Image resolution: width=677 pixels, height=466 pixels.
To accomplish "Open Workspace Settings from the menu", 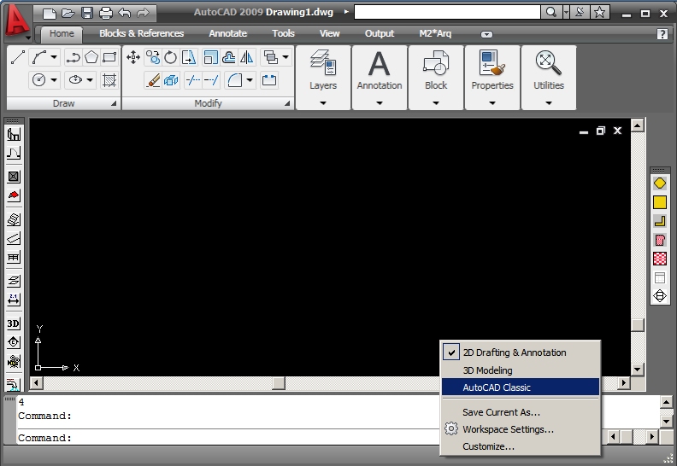I will tap(508, 429).
